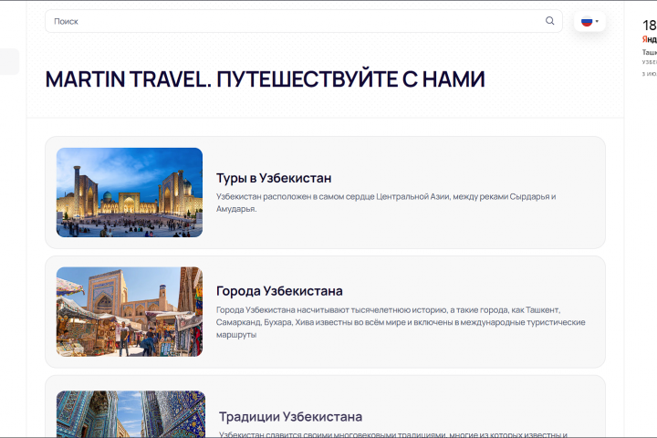Focus the Поиск search field
The width and height of the screenshot is (657, 438).
click(303, 21)
